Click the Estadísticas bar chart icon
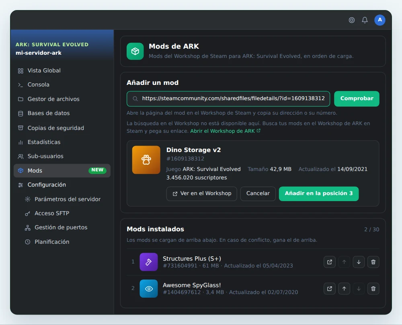Viewport: 402px width, 325px height. (x=21, y=142)
